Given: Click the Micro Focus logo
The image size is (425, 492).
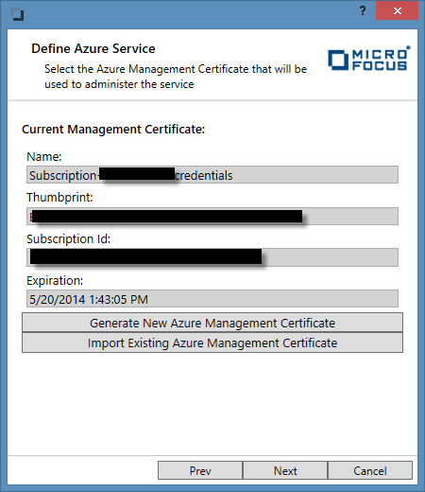Looking at the screenshot, I should coord(369,59).
